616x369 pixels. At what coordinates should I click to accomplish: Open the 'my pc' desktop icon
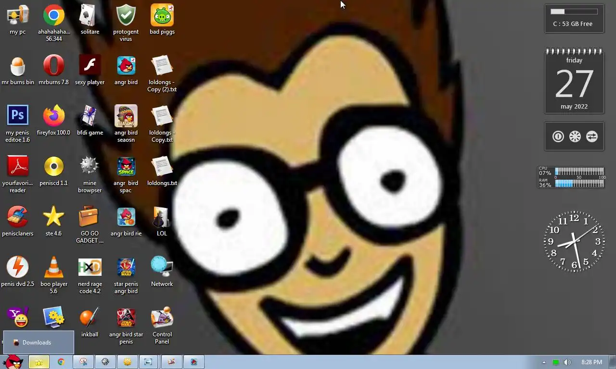tap(17, 20)
